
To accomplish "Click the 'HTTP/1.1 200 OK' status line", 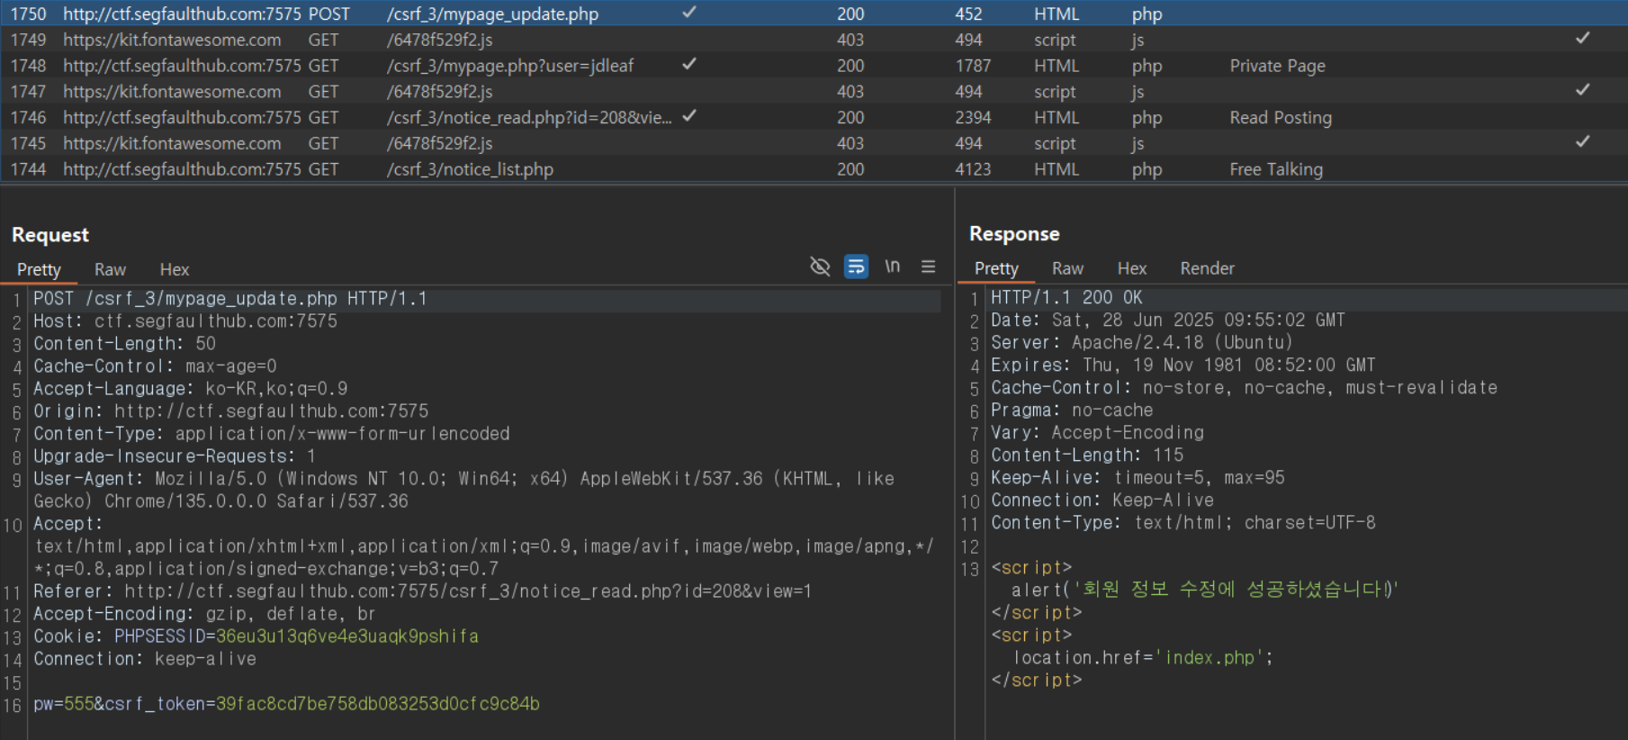I will pyautogui.click(x=1066, y=298).
